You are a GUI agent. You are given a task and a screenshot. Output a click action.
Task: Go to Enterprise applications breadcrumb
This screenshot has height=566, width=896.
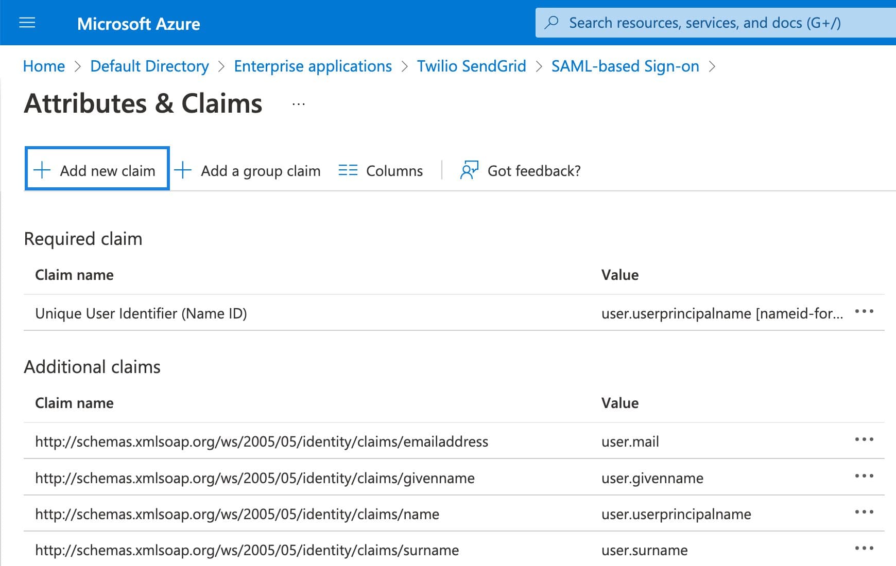tap(312, 66)
